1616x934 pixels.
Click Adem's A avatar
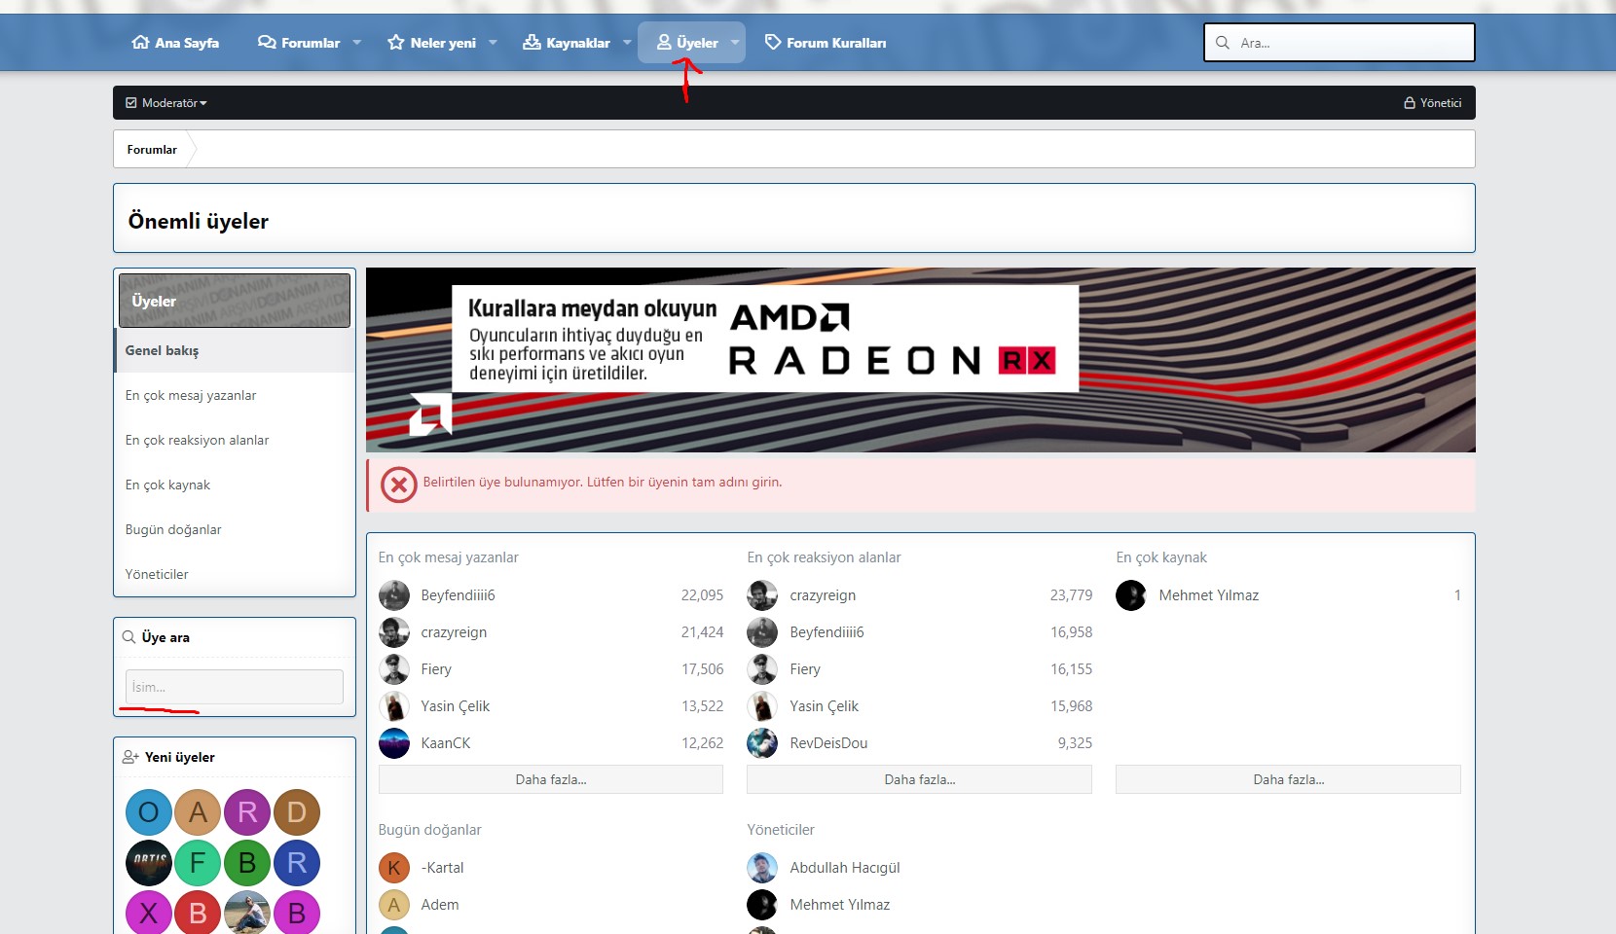pos(394,905)
